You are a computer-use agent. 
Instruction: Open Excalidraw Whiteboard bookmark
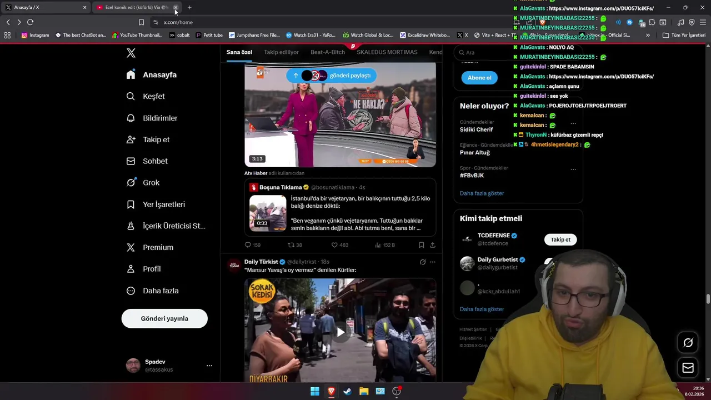[x=425, y=35]
